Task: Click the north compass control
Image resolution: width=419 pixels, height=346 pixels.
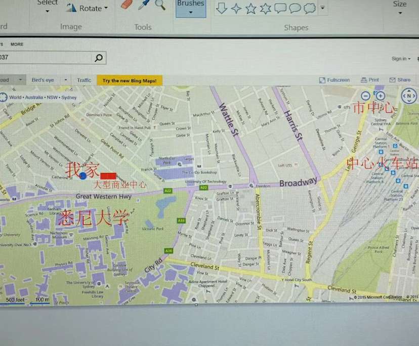Action: click(409, 96)
